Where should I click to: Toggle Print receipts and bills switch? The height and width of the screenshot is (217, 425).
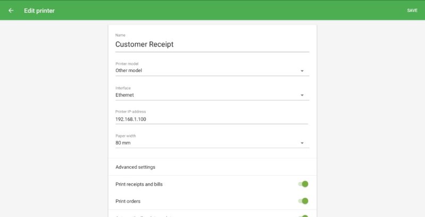(303, 184)
